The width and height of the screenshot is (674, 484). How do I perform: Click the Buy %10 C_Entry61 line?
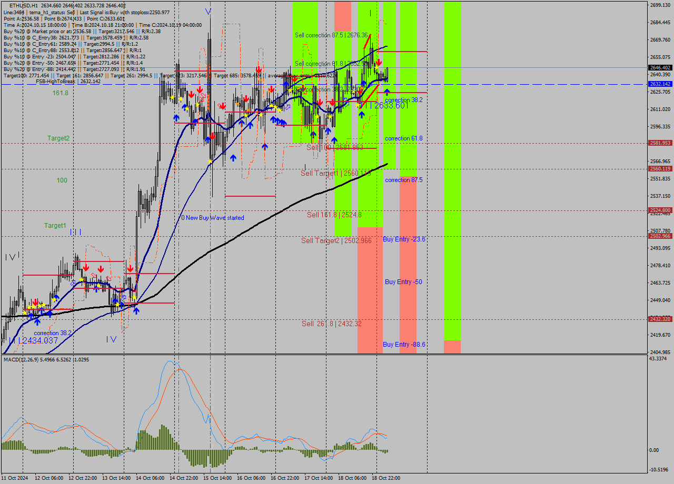pyautogui.click(x=70, y=44)
